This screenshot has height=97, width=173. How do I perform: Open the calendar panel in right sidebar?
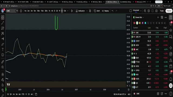[171, 66]
